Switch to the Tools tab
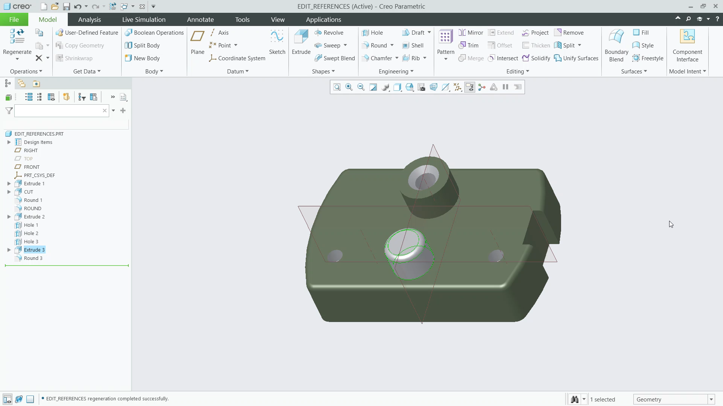This screenshot has height=406, width=723. coord(242,20)
